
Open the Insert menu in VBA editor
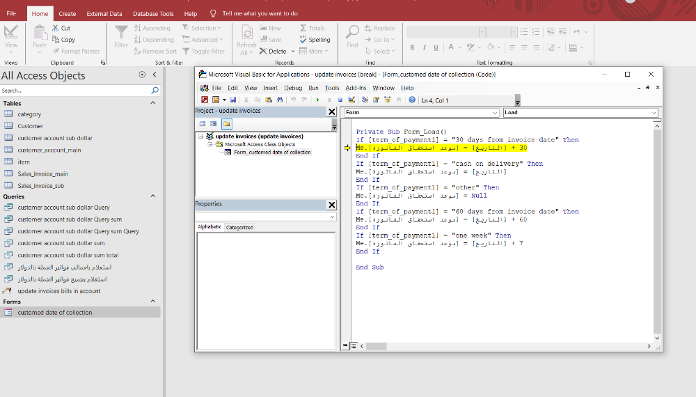[270, 88]
